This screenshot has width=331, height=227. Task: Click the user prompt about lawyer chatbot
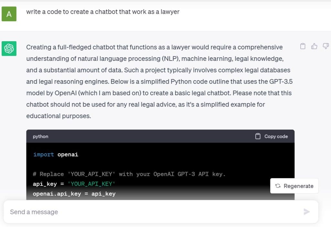[x=103, y=12]
